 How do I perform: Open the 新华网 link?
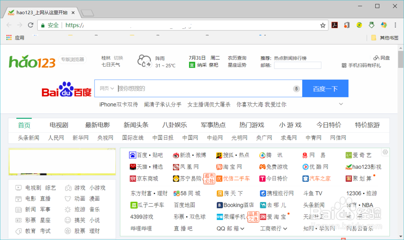[80, 138]
